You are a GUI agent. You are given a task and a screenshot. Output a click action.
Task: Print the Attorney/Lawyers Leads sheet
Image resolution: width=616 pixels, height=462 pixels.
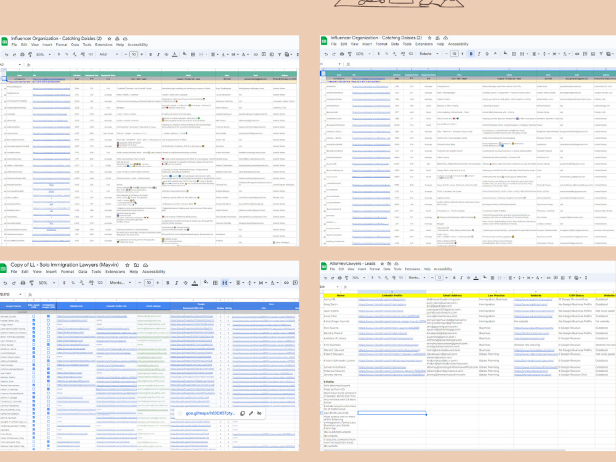340,278
